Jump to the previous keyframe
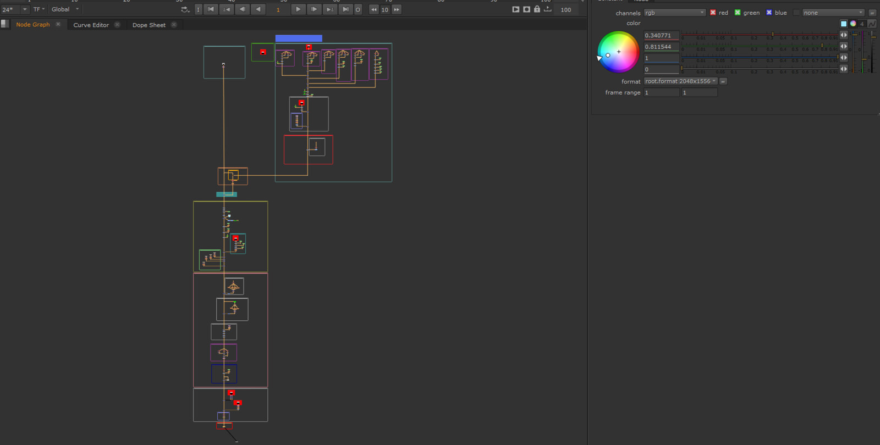 click(227, 9)
